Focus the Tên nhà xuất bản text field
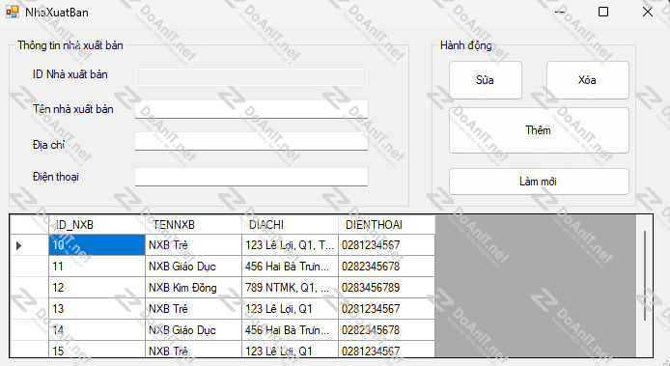 [x=251, y=109]
